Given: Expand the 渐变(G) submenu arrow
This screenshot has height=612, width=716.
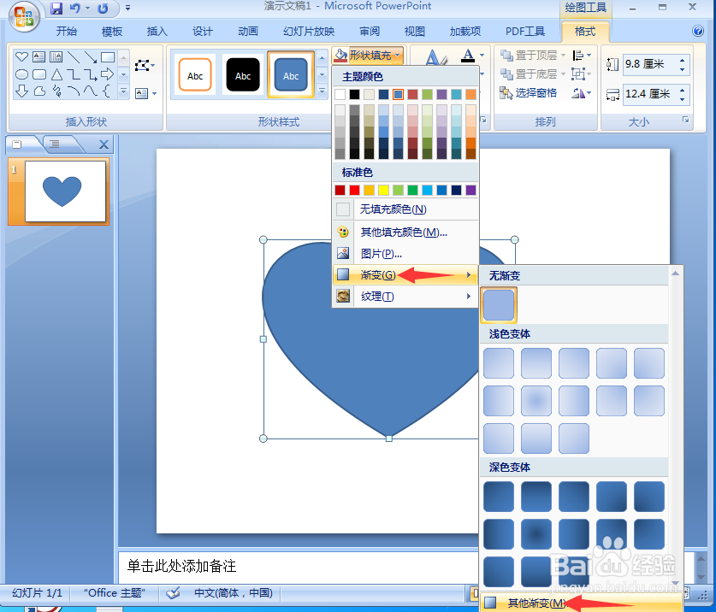Looking at the screenshot, I should [469, 274].
